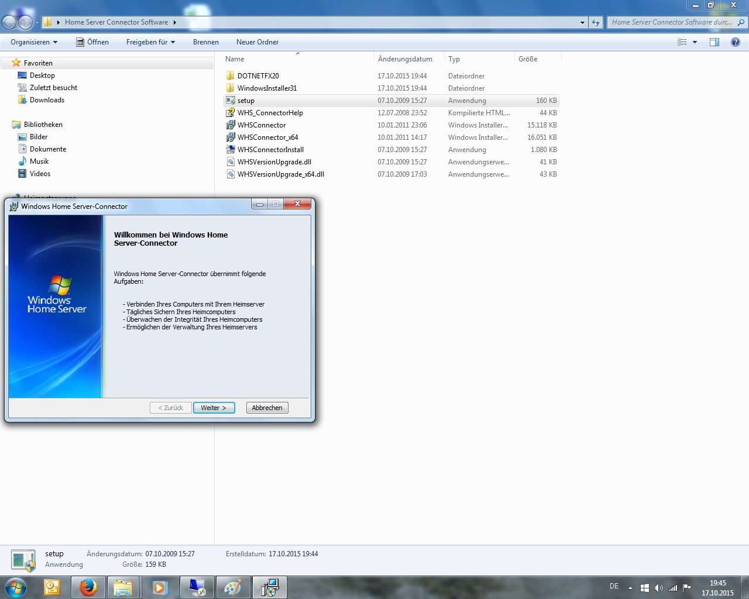This screenshot has width=749, height=599.
Task: Select the WHSVersionUpgrade_x64.dll file icon
Action: [x=231, y=174]
